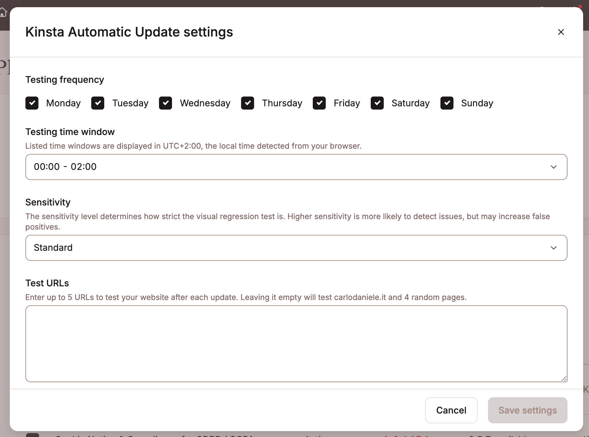Click the Save settings button

click(x=527, y=410)
